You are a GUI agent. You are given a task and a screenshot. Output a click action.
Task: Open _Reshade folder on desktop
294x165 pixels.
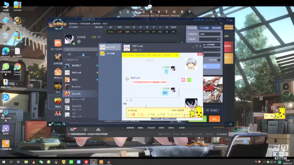pyautogui.click(x=17, y=6)
